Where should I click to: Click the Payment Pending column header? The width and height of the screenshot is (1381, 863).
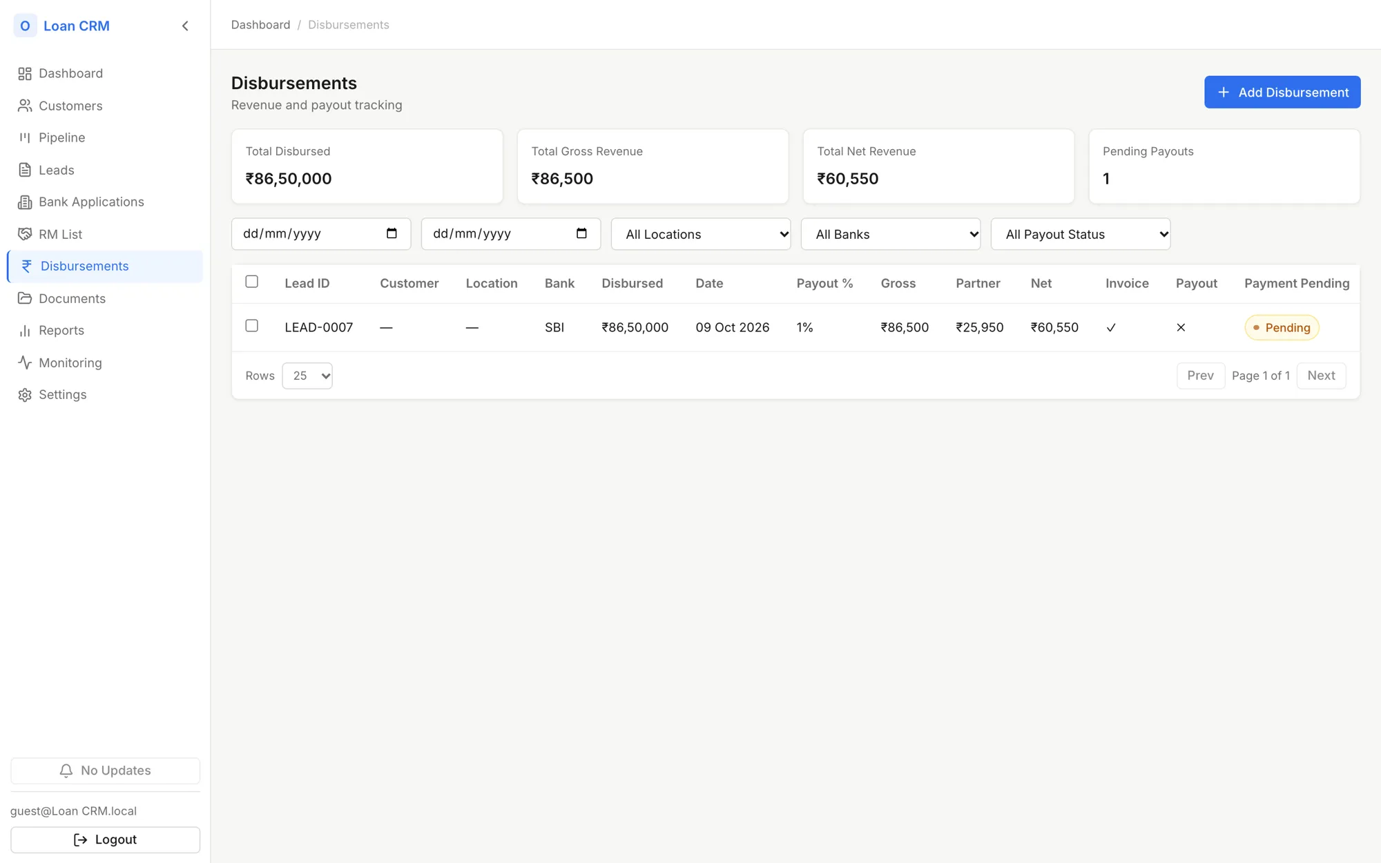tap(1297, 283)
